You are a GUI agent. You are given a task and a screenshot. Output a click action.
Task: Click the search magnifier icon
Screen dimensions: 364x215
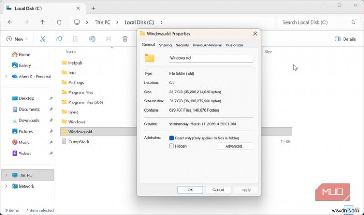point(354,22)
